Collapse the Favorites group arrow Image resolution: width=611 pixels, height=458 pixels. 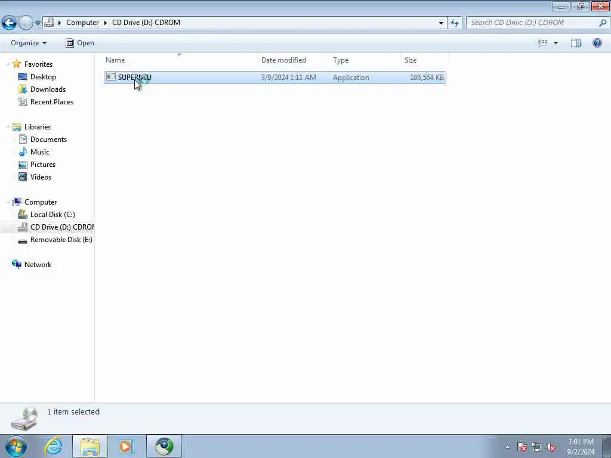[7, 64]
